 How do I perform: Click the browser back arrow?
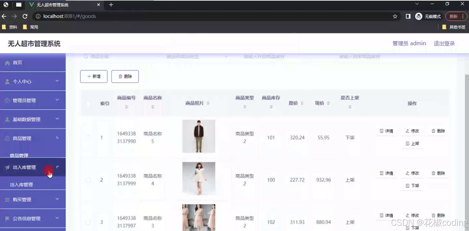pyautogui.click(x=4, y=16)
